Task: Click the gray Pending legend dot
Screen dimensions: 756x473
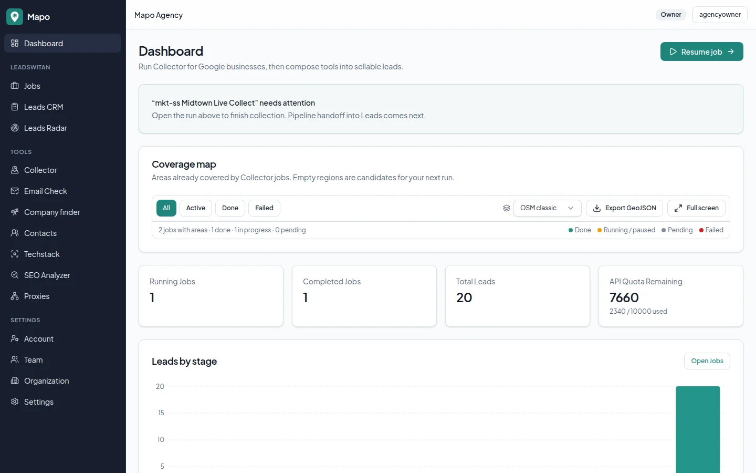Action: click(x=664, y=230)
